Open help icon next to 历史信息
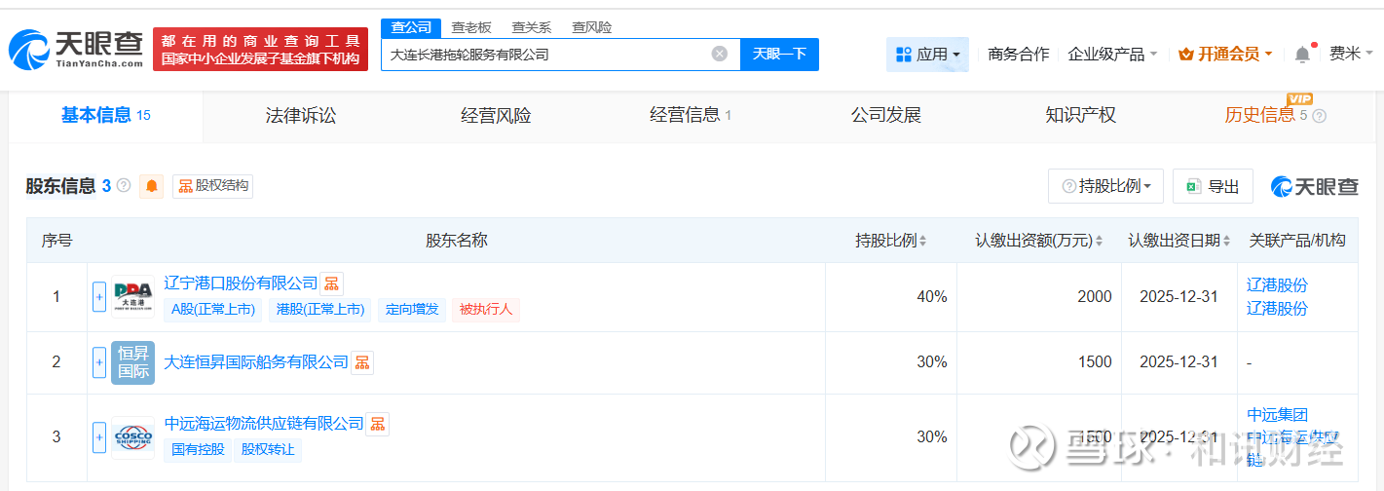Screen dimensions: 1384x491 click(1320, 116)
